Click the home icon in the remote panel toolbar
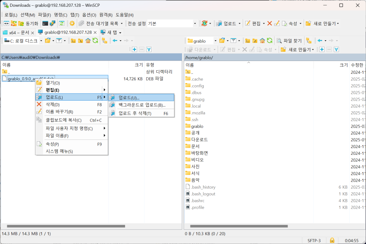 coord(262,41)
